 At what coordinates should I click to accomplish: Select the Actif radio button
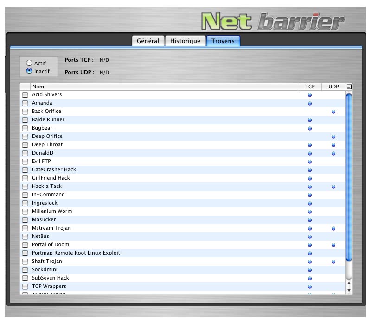tap(29, 63)
